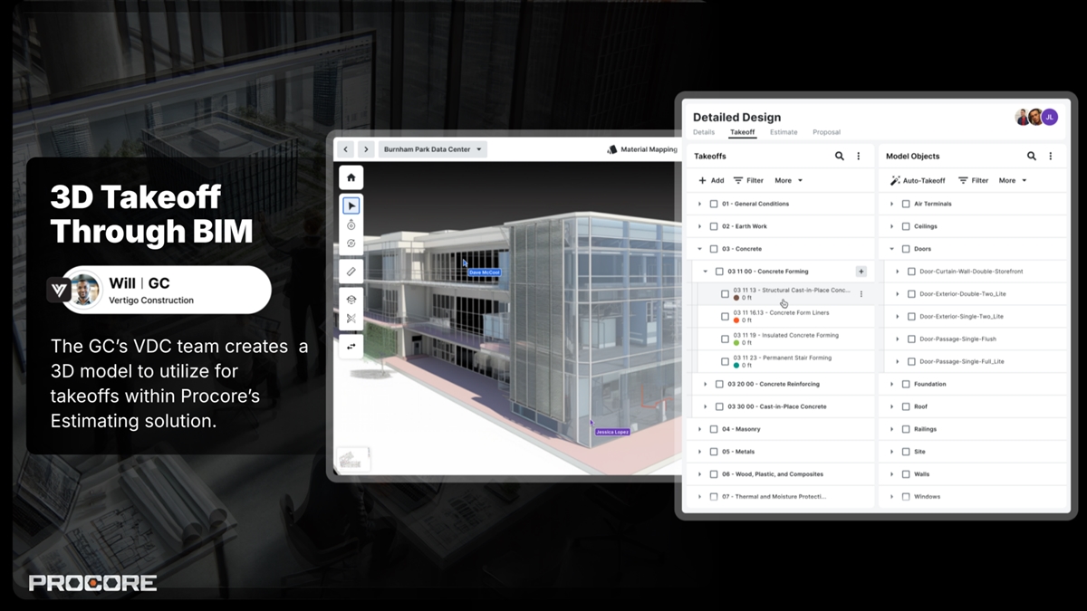Click the circular look-around tool icon
The height and width of the screenshot is (611, 1087).
tap(351, 243)
